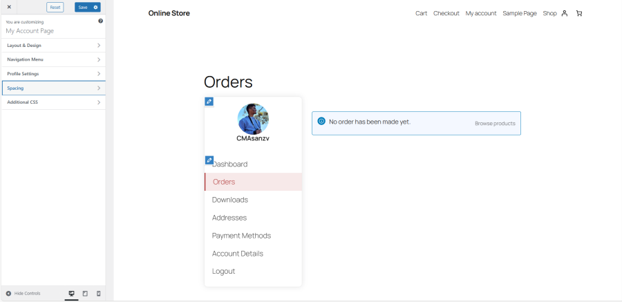This screenshot has width=622, height=302.
Task: Click the Orders page heading
Action: tap(228, 82)
